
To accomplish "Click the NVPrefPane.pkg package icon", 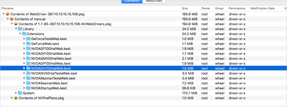I will [16, 98].
